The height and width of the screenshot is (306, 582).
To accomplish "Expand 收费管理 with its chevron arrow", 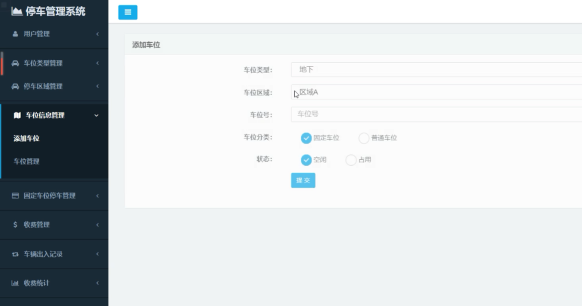I will pos(98,225).
